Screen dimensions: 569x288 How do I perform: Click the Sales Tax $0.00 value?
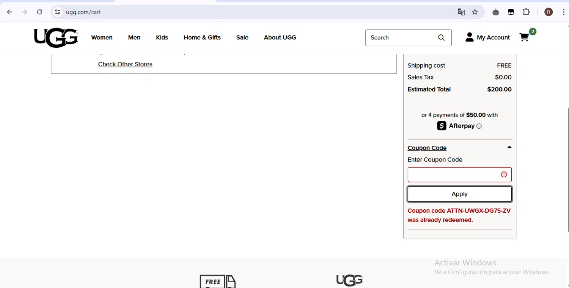coord(503,77)
